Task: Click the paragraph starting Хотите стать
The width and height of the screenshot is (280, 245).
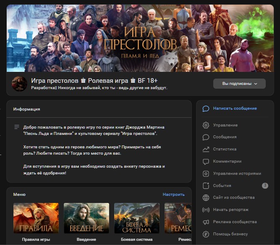Action: coord(92,150)
